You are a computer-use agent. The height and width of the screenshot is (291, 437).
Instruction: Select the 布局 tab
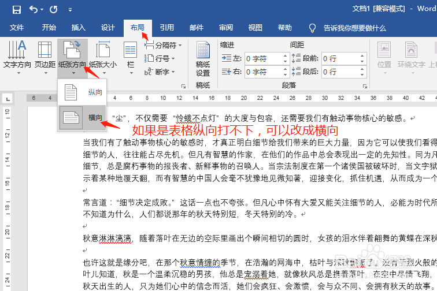(138, 28)
